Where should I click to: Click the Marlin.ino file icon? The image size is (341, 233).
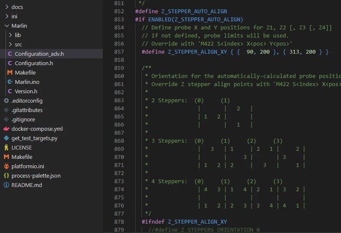(10, 82)
